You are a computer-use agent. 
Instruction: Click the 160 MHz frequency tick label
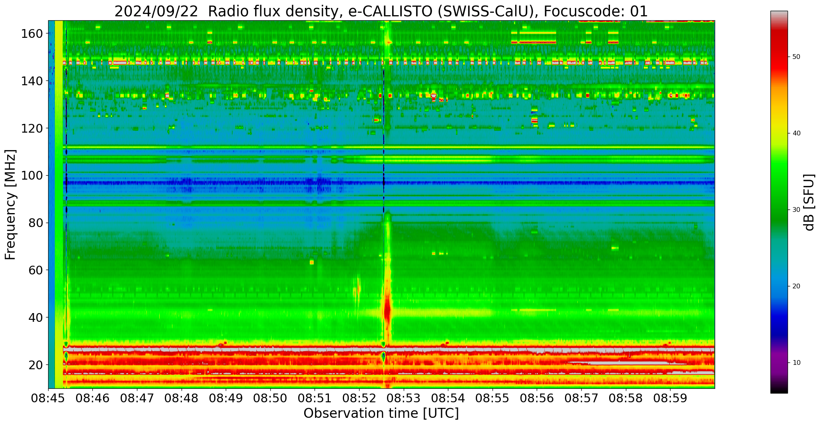[32, 34]
